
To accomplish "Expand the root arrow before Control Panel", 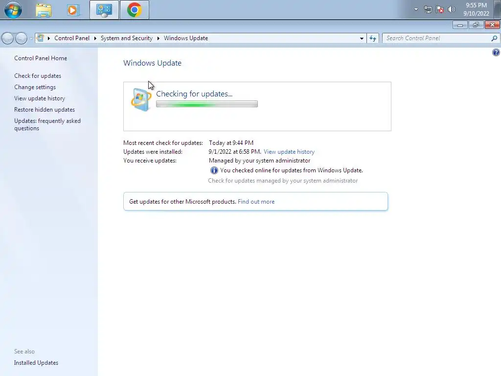I will tap(49, 38).
